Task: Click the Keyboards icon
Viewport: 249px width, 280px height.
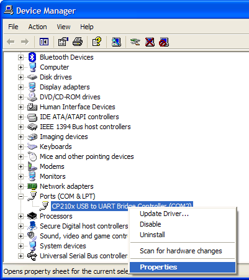Action: click(x=32, y=147)
